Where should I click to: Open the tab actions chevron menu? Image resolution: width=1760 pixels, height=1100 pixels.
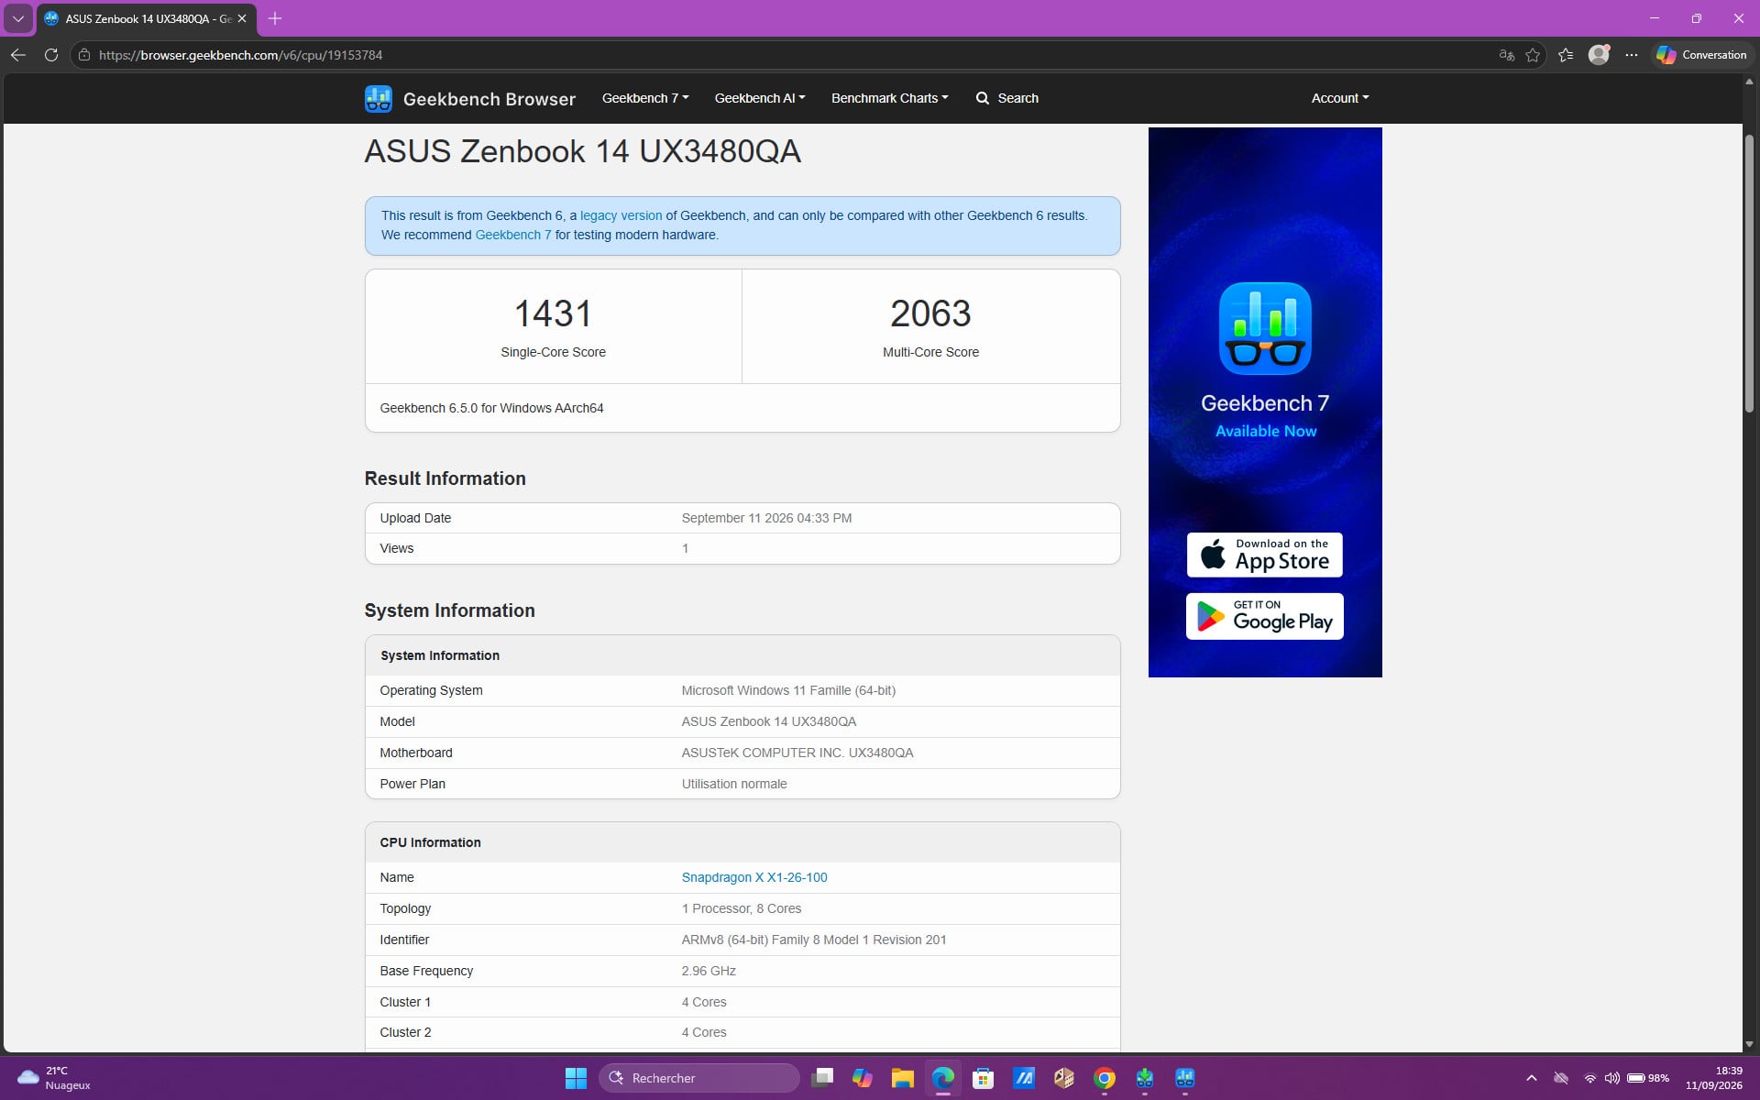[x=17, y=18]
